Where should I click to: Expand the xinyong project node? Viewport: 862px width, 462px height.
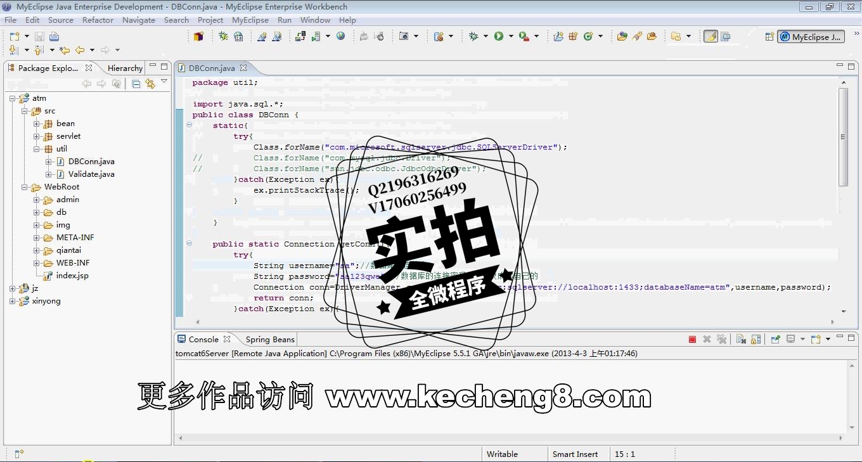coord(13,301)
